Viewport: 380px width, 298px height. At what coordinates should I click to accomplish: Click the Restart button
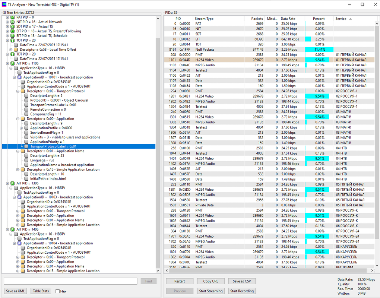coord(180,281)
